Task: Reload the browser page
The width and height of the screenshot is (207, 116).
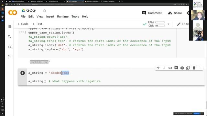Action: tap(12, 4)
